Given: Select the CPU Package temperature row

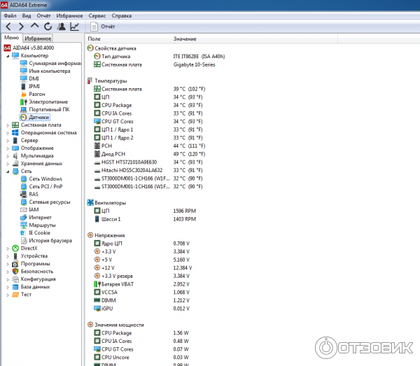Looking at the screenshot, I should point(148,105).
